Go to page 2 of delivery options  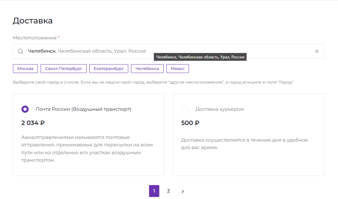pos(168,191)
